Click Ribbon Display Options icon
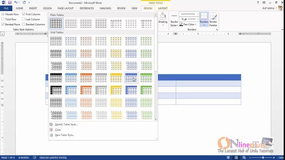 [x=264, y=3]
